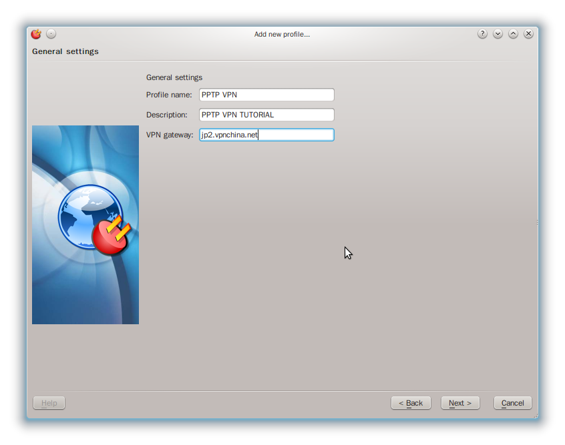This screenshot has width=565, height=445.
Task: Click the resize grip at window's bottom-right corner
Action: 535,416
